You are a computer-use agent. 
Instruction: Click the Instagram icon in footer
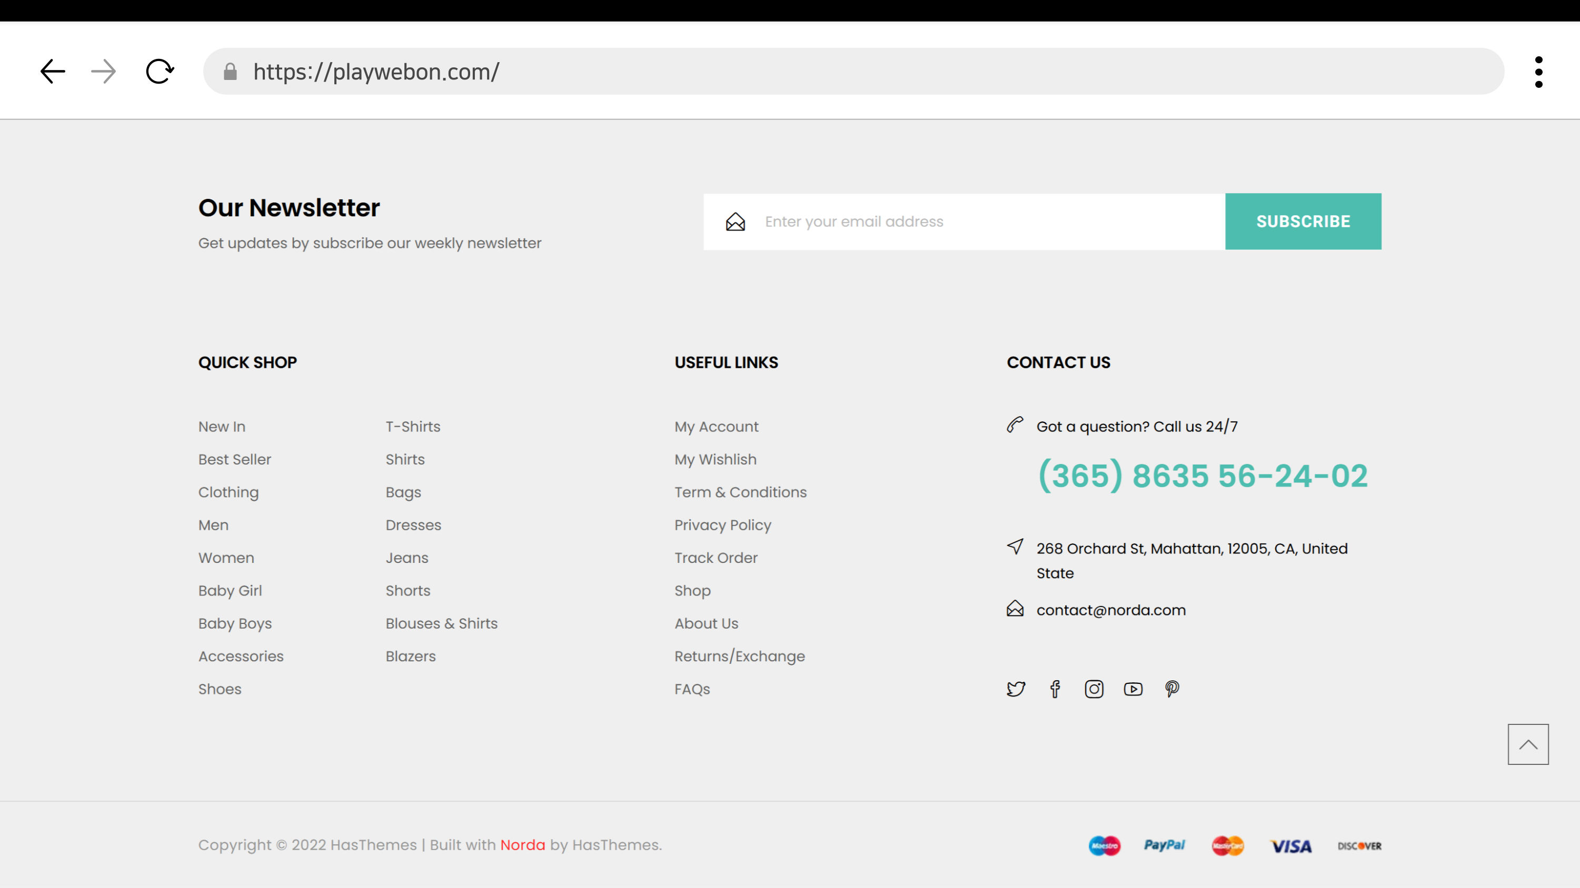pos(1094,689)
